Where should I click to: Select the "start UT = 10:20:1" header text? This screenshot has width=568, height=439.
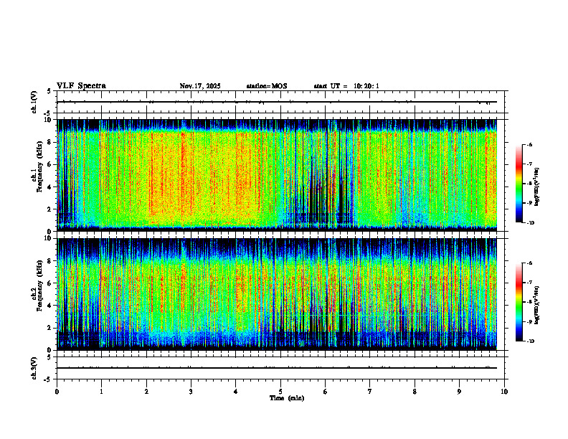[x=346, y=86]
